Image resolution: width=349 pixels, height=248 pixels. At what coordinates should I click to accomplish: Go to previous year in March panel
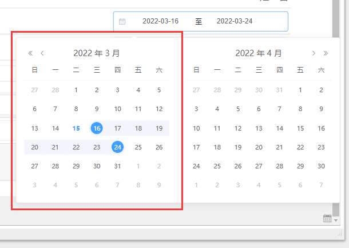pyautogui.click(x=30, y=53)
